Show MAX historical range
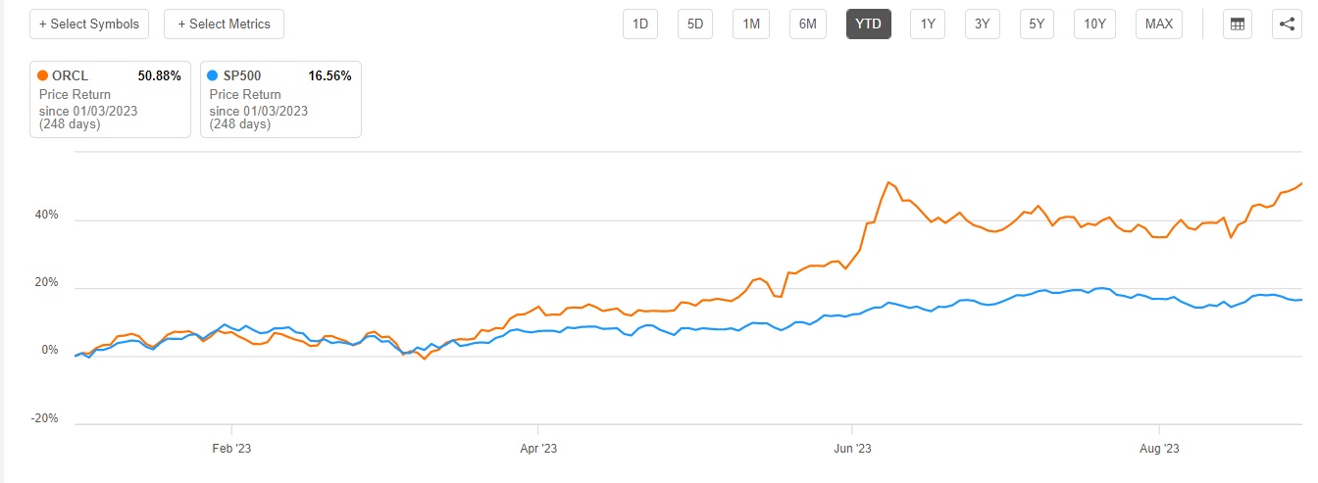The height and width of the screenshot is (483, 1318). coord(1159,24)
